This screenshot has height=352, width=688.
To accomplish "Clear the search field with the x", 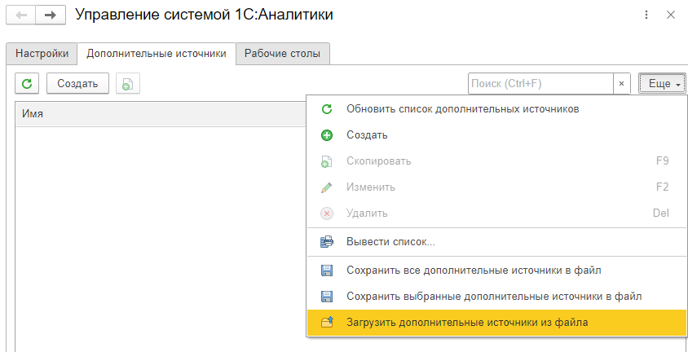I will (621, 83).
